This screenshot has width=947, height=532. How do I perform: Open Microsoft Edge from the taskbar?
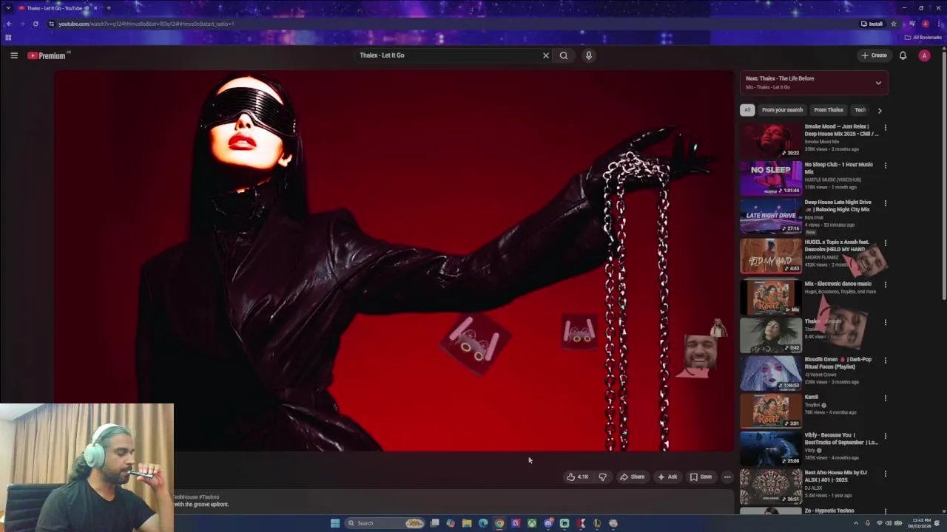(x=483, y=523)
